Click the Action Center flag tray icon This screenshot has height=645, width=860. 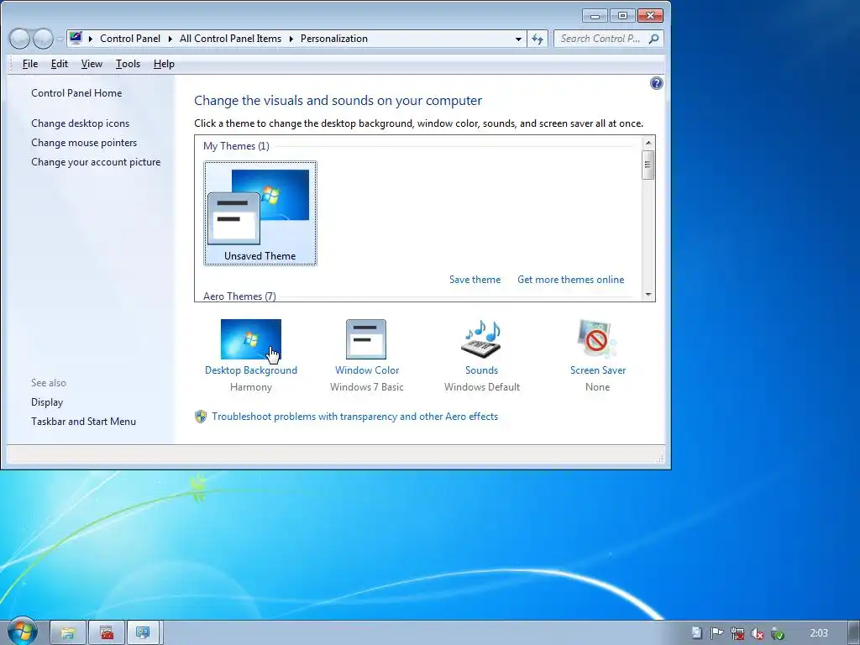tap(716, 633)
